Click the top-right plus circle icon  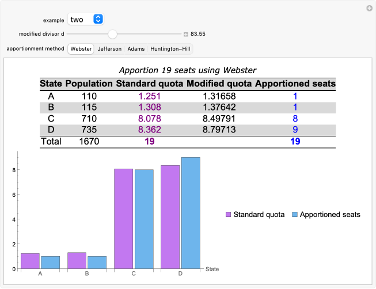(369, 8)
